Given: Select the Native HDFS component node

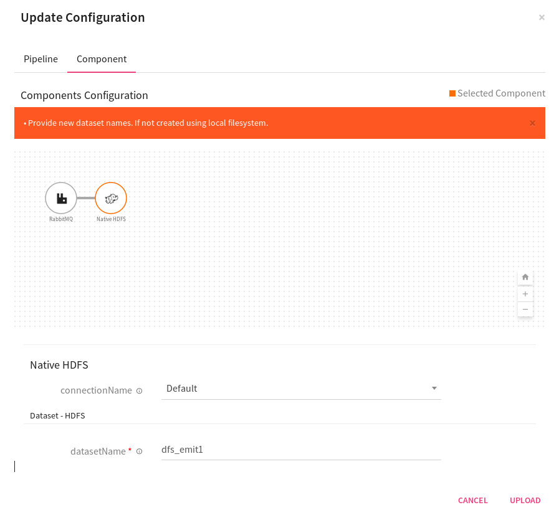Looking at the screenshot, I should (111, 198).
